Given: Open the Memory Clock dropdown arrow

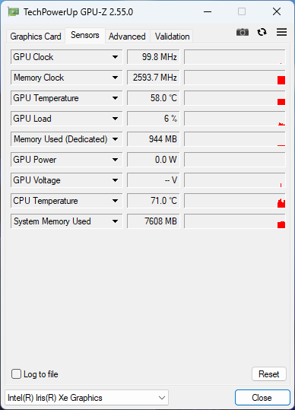Looking at the screenshot, I should (x=115, y=78).
